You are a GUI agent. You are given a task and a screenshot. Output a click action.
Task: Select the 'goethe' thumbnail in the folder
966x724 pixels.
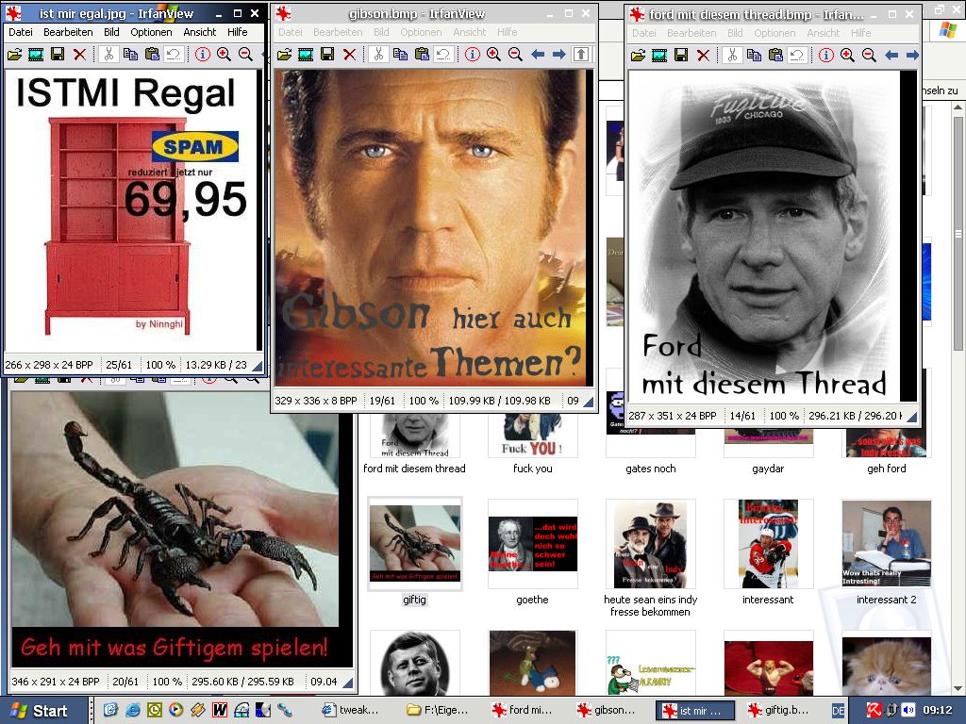click(x=532, y=544)
